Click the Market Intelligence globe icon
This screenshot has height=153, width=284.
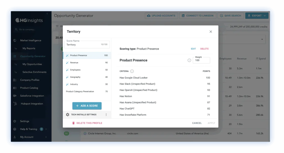[15, 41]
